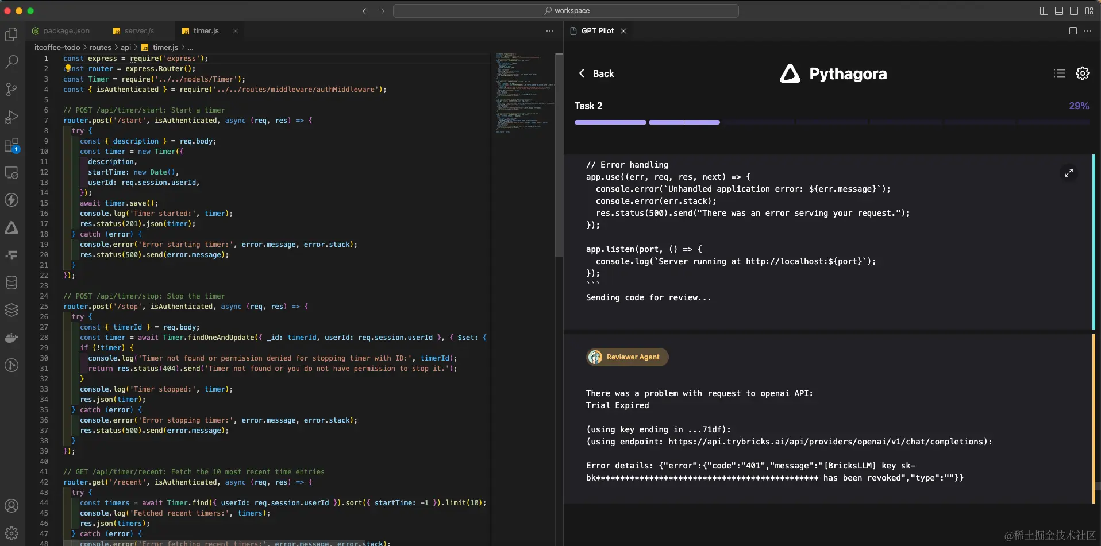1101x546 pixels.
Task: Open more actions for timer.js editor group
Action: 550,31
